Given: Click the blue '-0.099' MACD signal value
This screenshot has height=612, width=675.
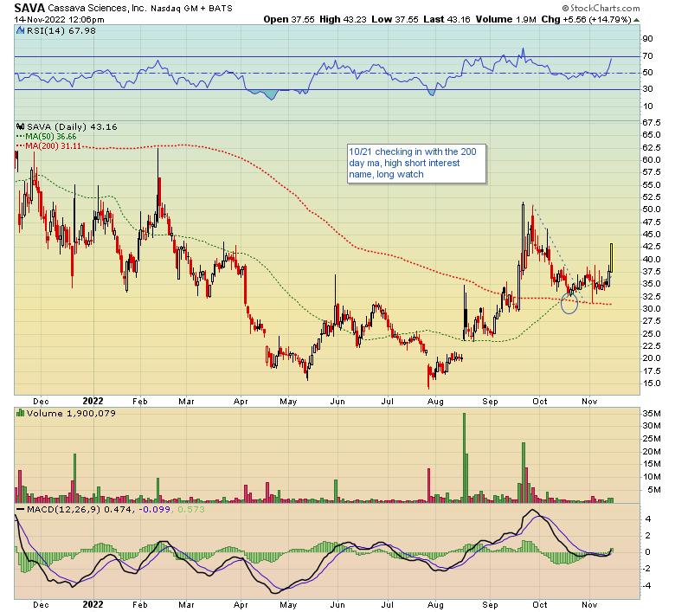Looking at the screenshot, I should point(154,509).
